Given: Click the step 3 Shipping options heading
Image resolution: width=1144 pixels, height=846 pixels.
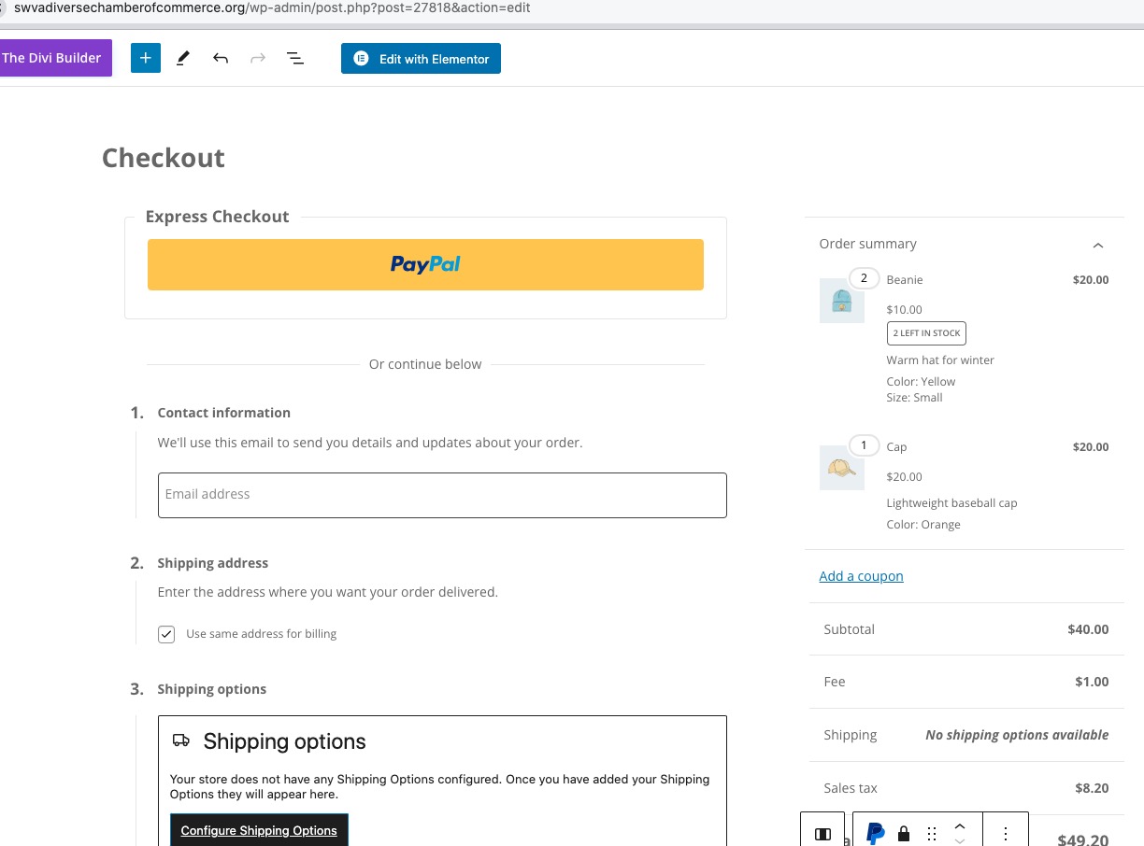Looking at the screenshot, I should (211, 689).
